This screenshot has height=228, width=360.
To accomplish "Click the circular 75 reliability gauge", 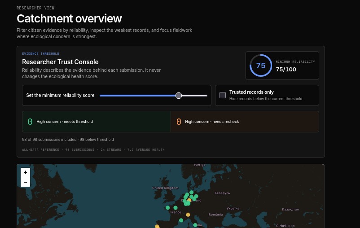I will click(x=261, y=66).
